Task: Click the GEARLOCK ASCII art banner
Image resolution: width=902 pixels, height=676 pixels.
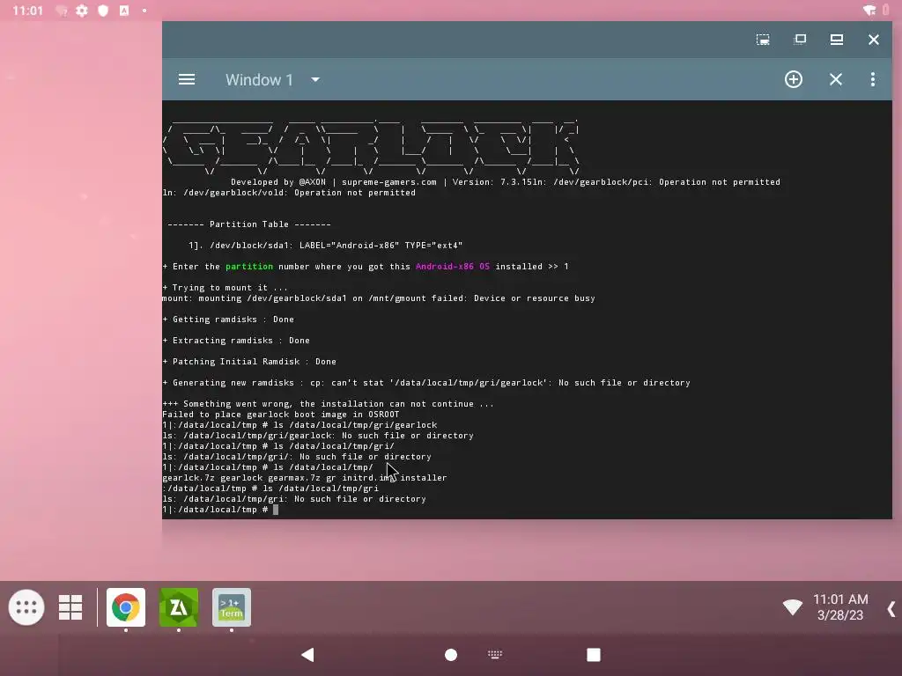Action: (371, 147)
